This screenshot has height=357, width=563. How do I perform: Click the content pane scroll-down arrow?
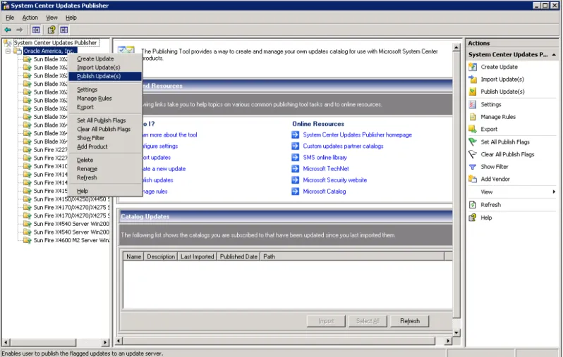[x=456, y=332]
